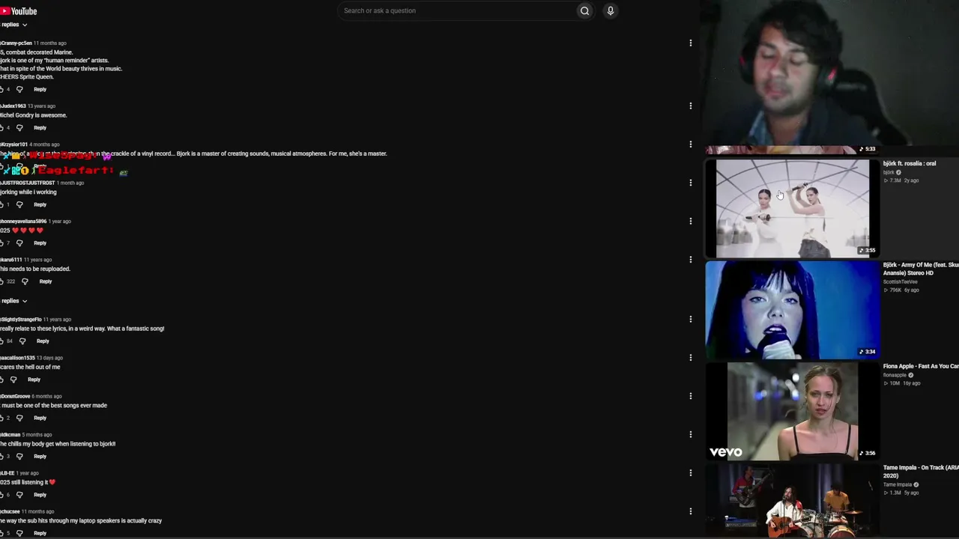Screen dimensions: 959x539
Task: Open options menu for "best songs ever made" comment
Action: (x=690, y=396)
